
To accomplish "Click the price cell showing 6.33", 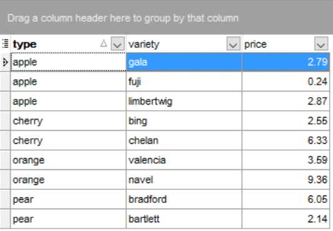I will coord(286,141).
